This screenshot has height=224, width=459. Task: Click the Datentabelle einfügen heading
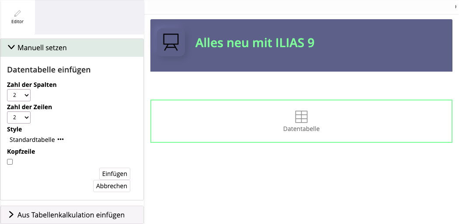49,69
